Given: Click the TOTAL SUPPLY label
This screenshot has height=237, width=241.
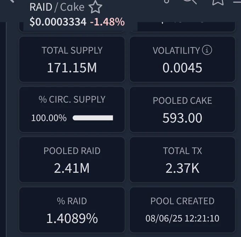Looking at the screenshot, I should [x=72, y=50].
